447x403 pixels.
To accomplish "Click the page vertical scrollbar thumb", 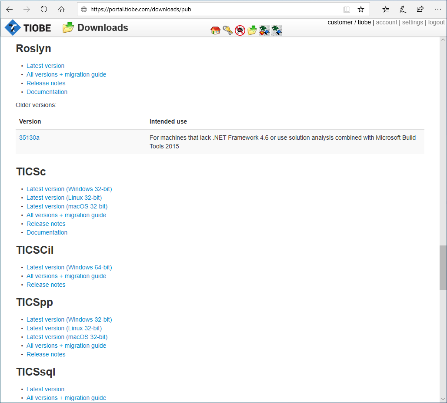I will point(443,268).
